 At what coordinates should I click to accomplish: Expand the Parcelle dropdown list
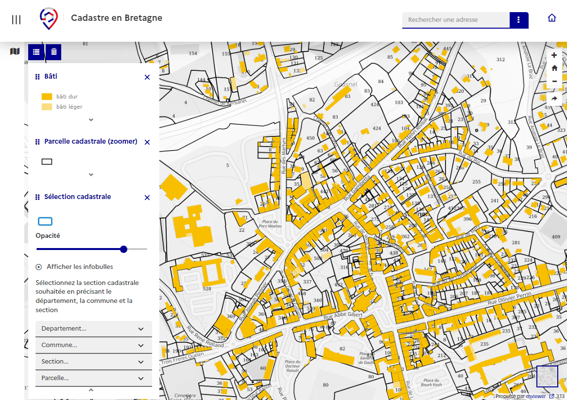[93, 378]
